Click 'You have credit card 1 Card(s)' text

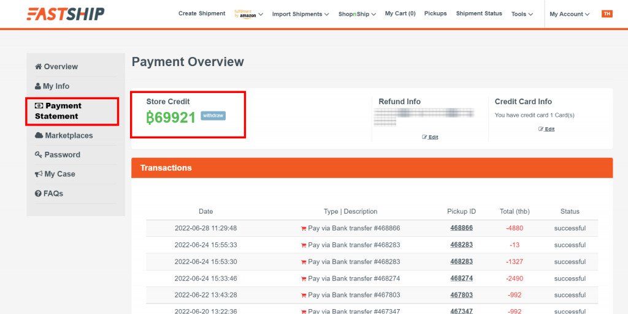click(534, 115)
